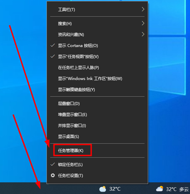Select 显示桌面(S) from menu
The height and width of the screenshot is (194, 190).
click(x=97, y=137)
